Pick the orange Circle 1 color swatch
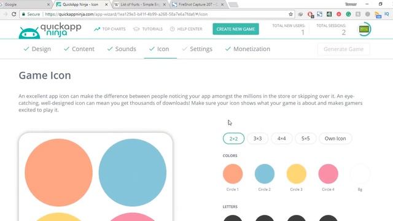The width and height of the screenshot is (393, 221). pos(233,174)
